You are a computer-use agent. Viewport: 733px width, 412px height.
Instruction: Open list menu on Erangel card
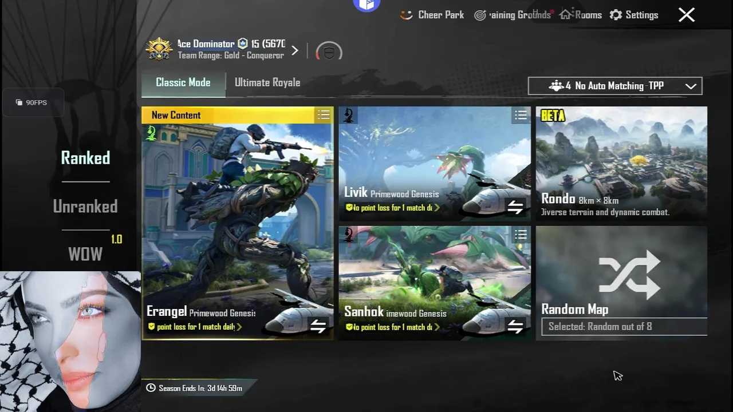tap(324, 115)
